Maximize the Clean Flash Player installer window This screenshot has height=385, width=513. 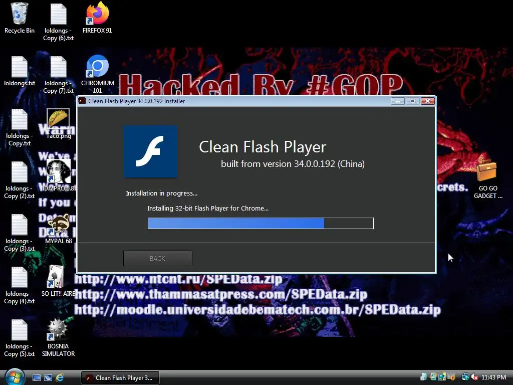(x=412, y=101)
